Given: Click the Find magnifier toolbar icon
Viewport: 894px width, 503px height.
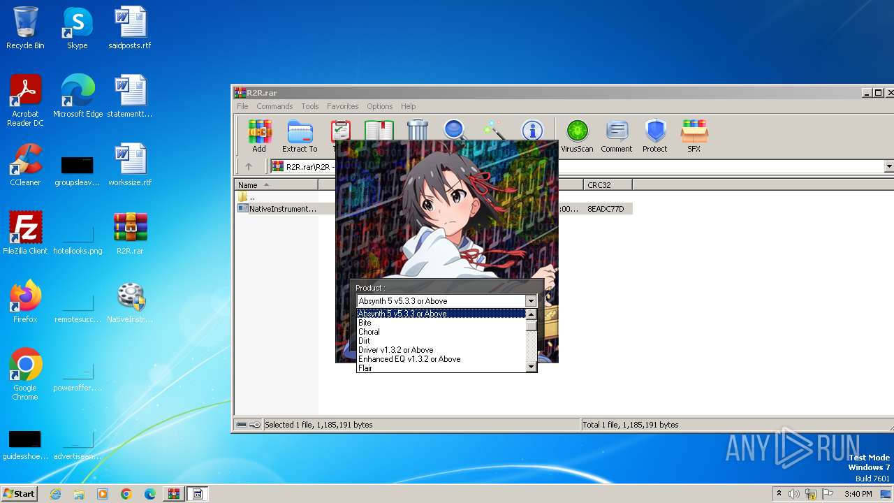Looking at the screenshot, I should (x=455, y=131).
